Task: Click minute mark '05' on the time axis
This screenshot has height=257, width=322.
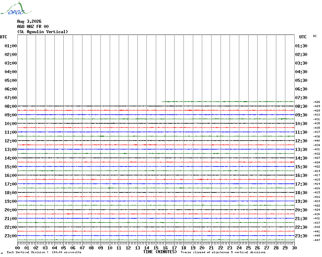Action: [64, 248]
